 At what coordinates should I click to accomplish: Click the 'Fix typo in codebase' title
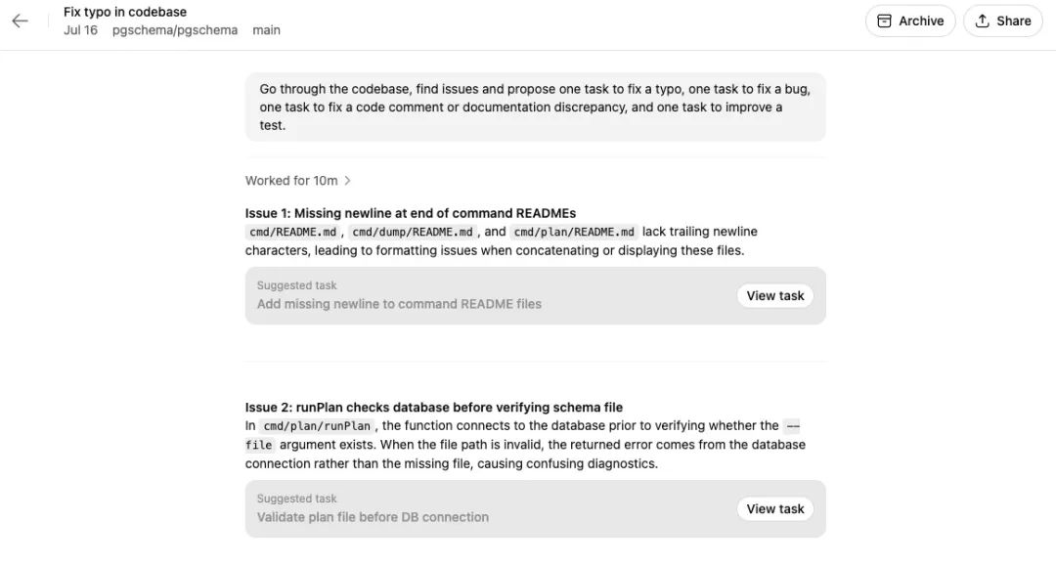pyautogui.click(x=125, y=12)
